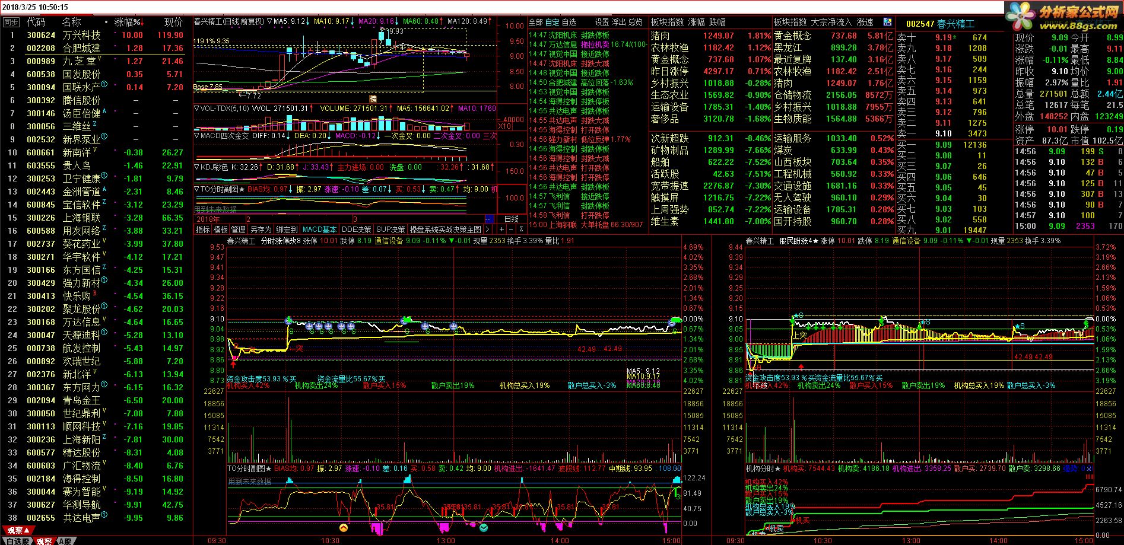Click the 榜 badge on the daily K-line
1124x545 pixels.
click(x=373, y=98)
